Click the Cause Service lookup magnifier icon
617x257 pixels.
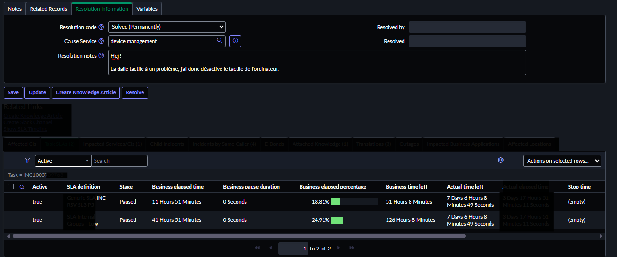point(220,41)
